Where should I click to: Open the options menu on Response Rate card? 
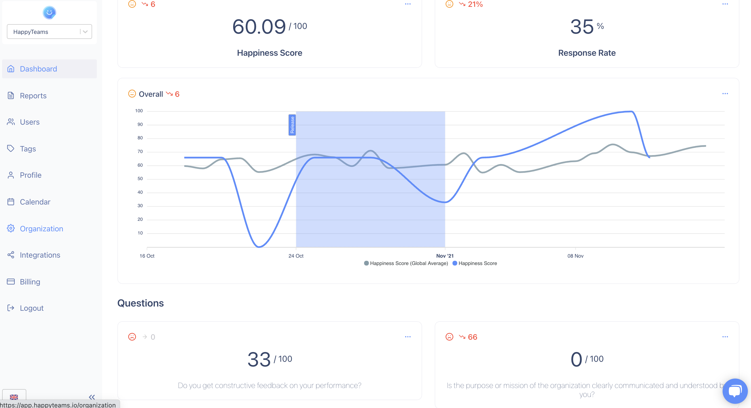725,4
